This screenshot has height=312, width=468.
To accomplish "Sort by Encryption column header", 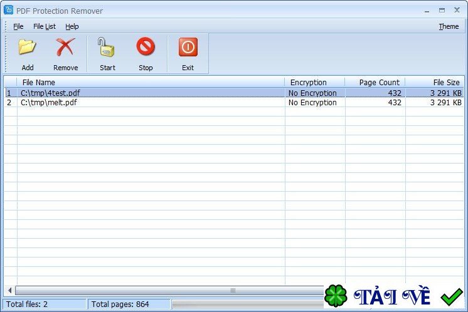I will point(315,82).
